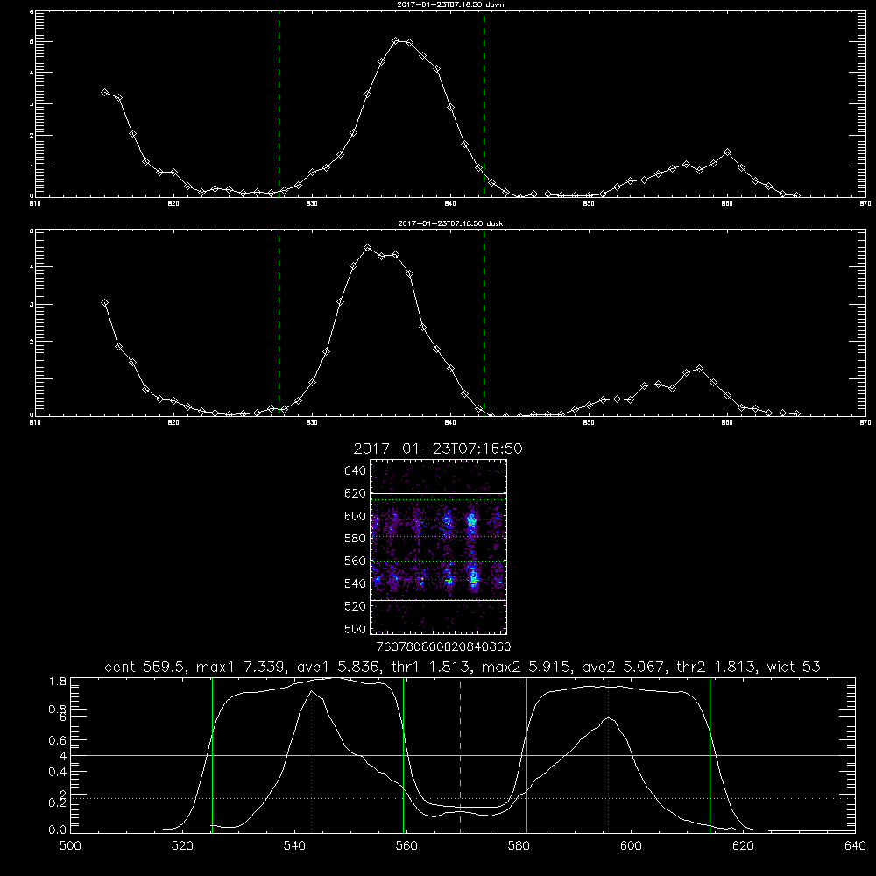Click the dawn curve's secondary peak diamond at 860
The height and width of the screenshot is (876, 876).
tap(727, 152)
